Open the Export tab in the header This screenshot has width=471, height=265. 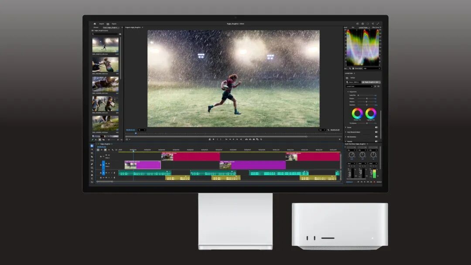pos(114,24)
